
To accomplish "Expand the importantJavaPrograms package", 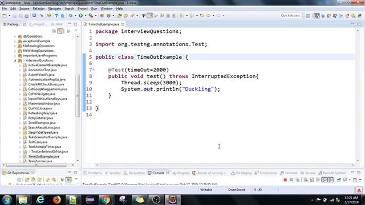I will [x=15, y=56].
